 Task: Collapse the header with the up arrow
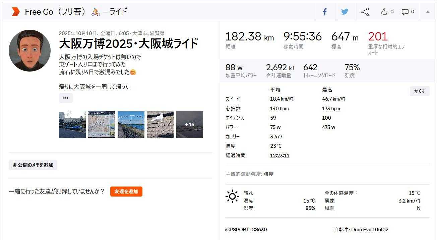(428, 12)
